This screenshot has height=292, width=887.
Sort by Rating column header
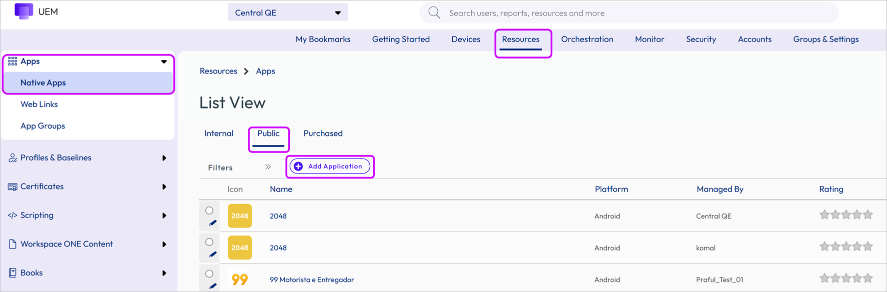[831, 189]
